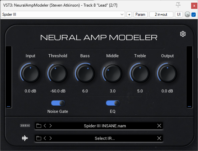Screen dimensions: 198x151
Task: Load previous model with left arrow
Action: tap(45, 126)
